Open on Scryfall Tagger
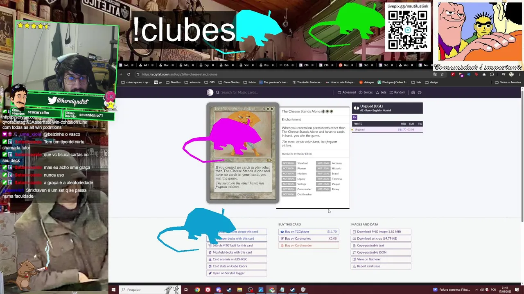524x294 pixels. (237, 273)
